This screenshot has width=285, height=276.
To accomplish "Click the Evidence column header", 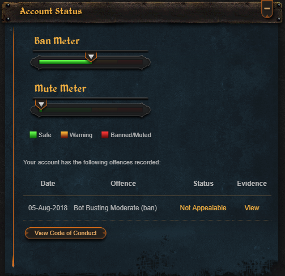I will [252, 184].
